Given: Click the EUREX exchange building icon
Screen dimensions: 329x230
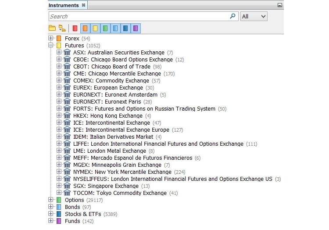Looking at the screenshot, I should point(67,87).
